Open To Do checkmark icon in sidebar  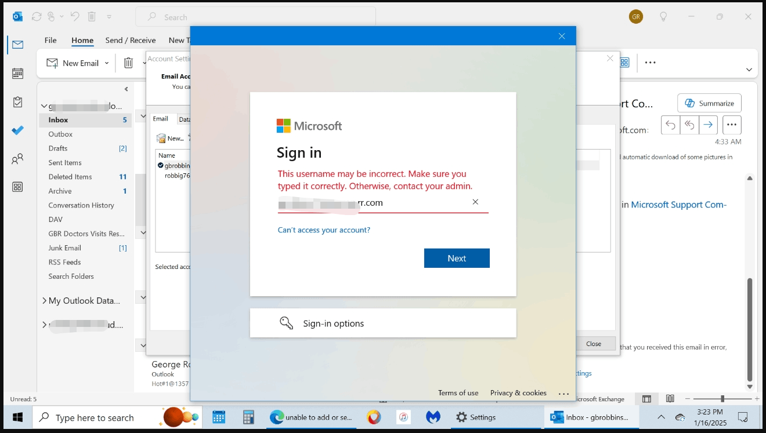[17, 130]
